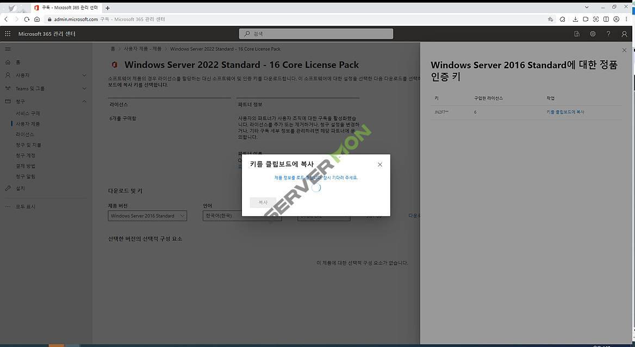
Task: Open browser profile avatar icon
Action: tap(616, 19)
